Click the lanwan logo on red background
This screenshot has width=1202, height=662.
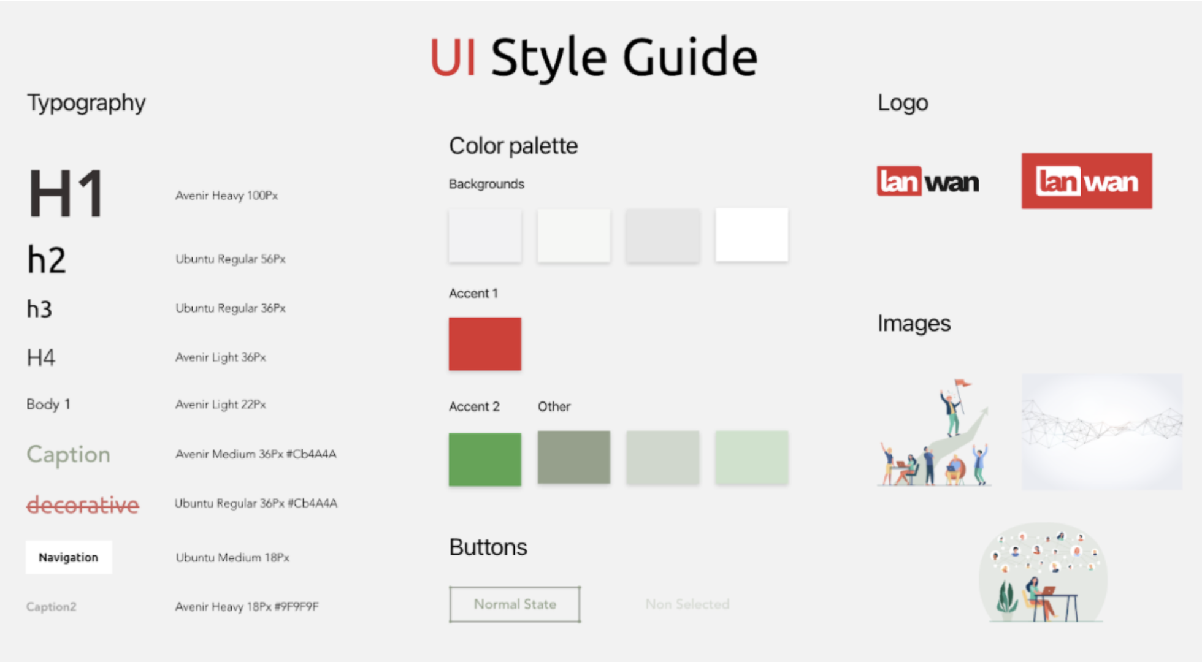pos(1086,181)
